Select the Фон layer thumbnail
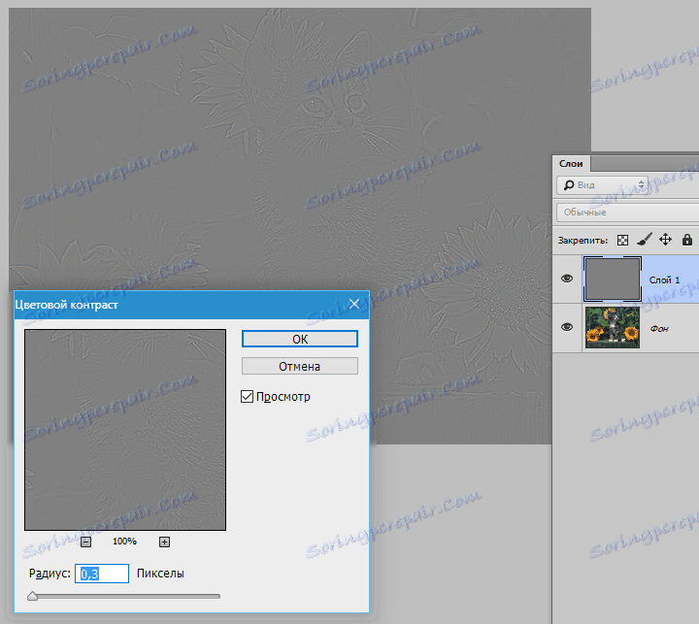This screenshot has width=699, height=624. coord(613,328)
